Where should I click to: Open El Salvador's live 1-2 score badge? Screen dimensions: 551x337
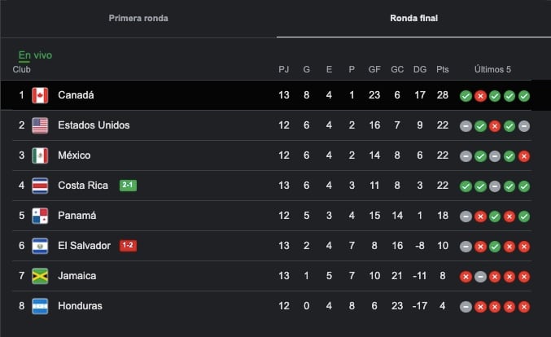click(128, 246)
